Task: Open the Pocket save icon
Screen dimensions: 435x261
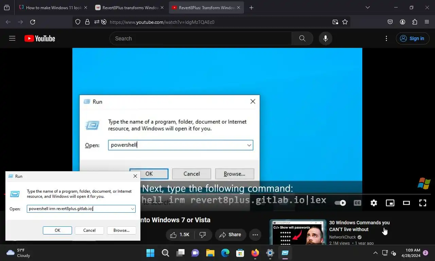Action: (390, 22)
